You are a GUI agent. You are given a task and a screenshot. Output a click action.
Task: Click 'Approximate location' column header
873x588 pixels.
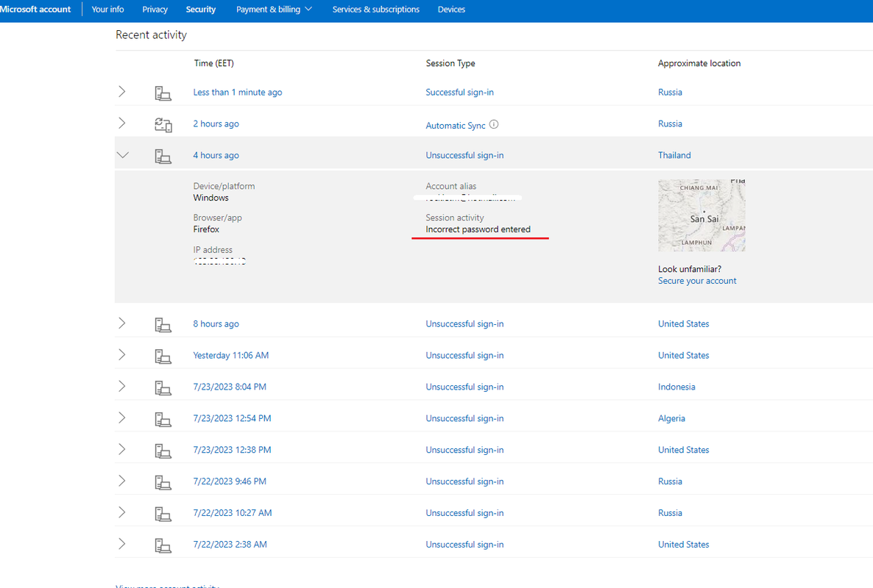coord(699,63)
